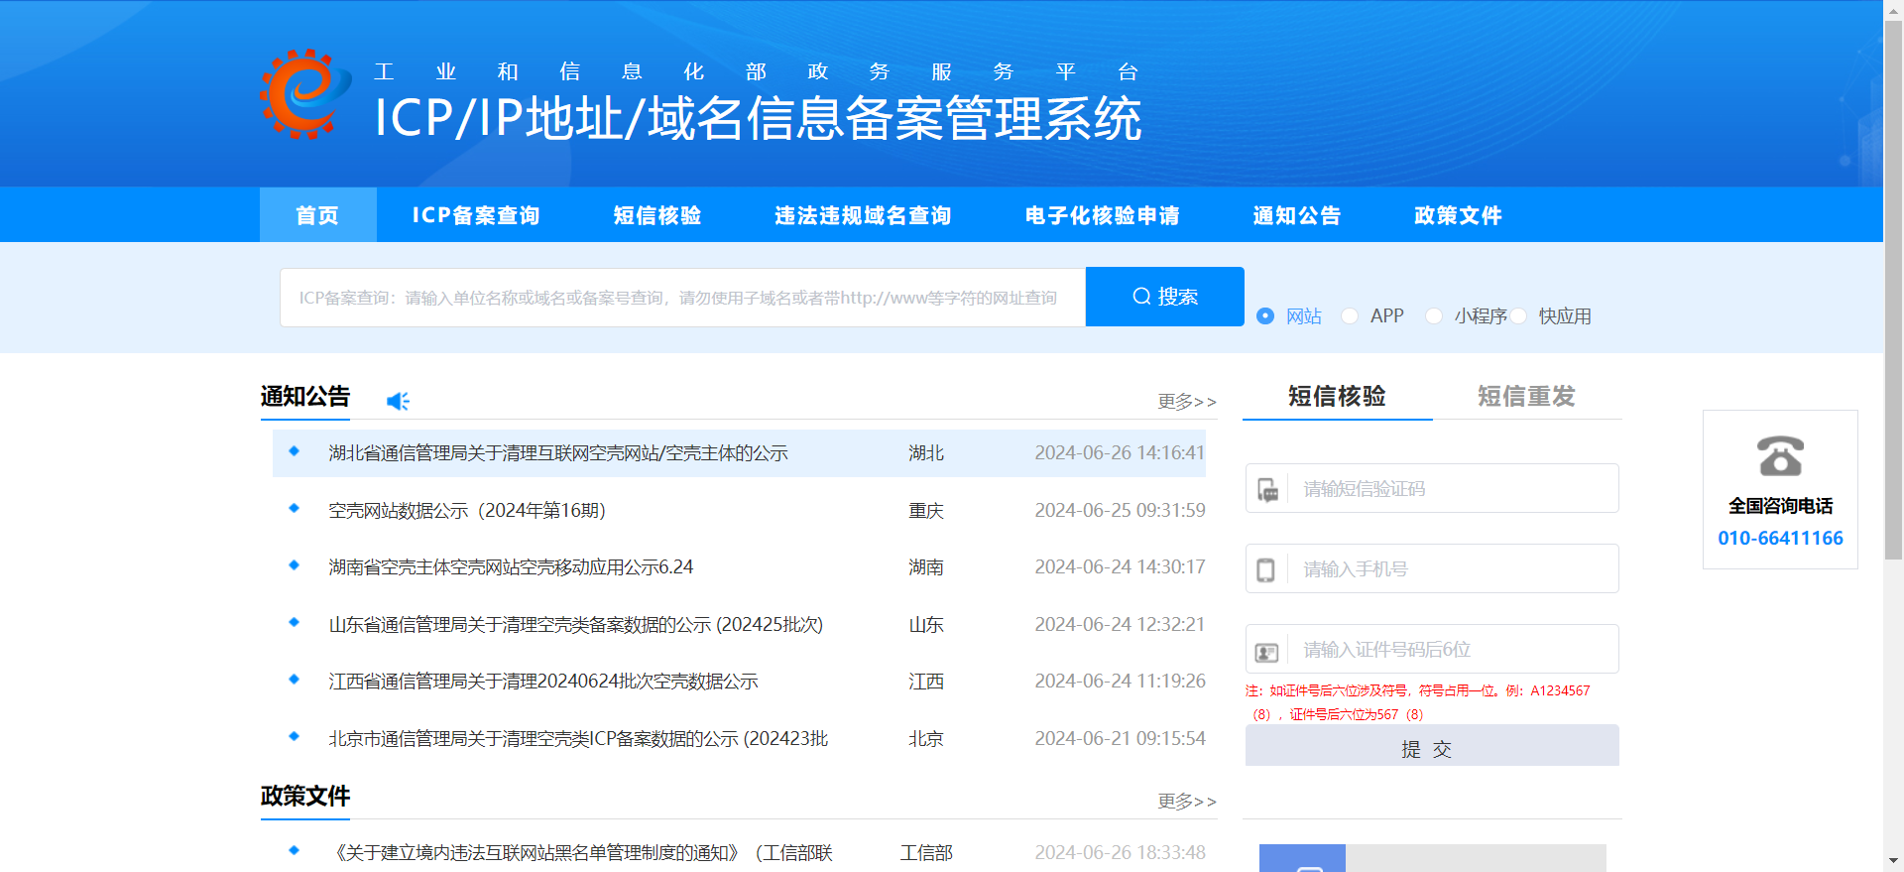
Task: Switch to the 短信重发 tab
Action: coord(1526,396)
